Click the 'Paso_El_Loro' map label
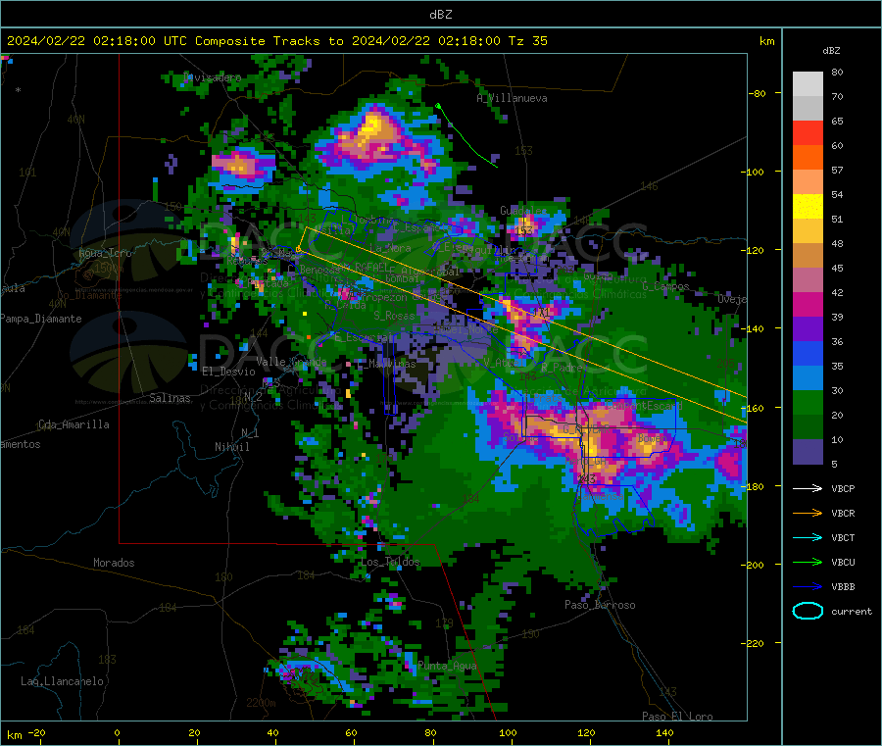882x746 pixels. coord(677,717)
